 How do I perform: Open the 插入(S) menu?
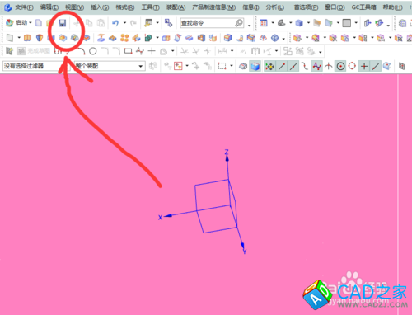100,7
